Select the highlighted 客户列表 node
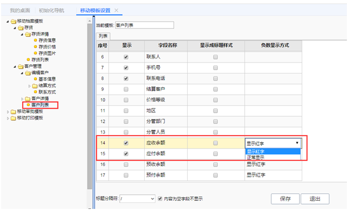This screenshot has width=348, height=210. tap(40, 104)
